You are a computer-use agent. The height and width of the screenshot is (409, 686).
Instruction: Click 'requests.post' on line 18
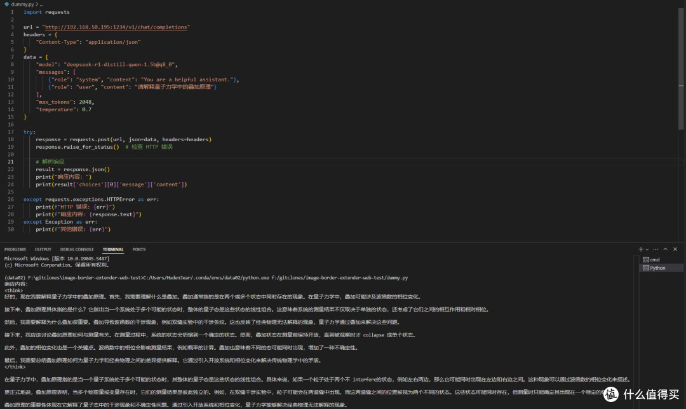[x=90, y=140]
